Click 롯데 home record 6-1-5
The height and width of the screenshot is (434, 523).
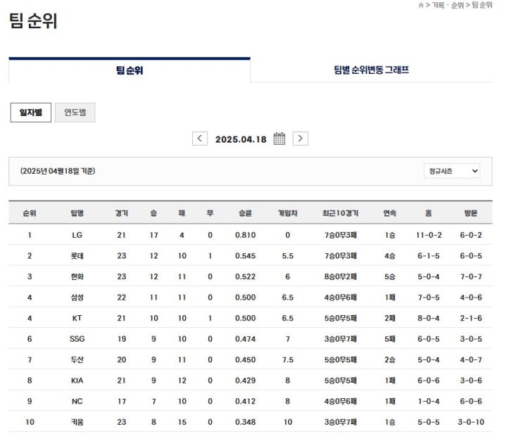pyautogui.click(x=429, y=256)
